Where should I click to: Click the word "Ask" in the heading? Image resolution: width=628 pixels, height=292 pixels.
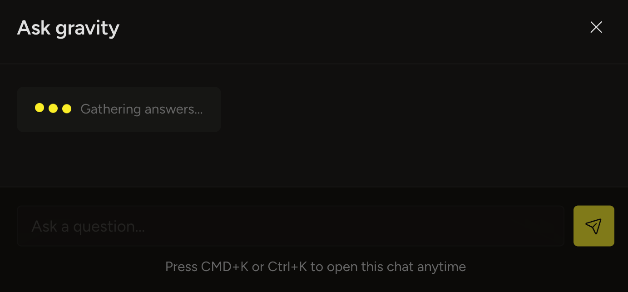pyautogui.click(x=34, y=28)
